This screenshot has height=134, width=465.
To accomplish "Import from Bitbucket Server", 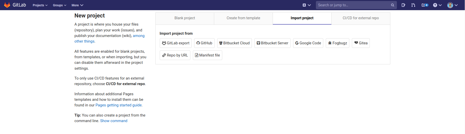I will click(x=272, y=43).
